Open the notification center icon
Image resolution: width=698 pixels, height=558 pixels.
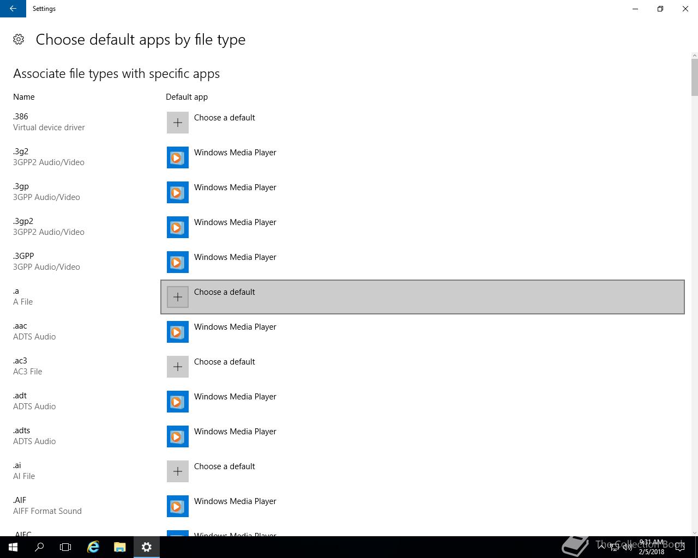point(679,547)
